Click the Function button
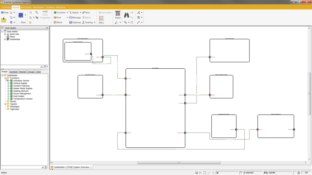 pos(59,12)
